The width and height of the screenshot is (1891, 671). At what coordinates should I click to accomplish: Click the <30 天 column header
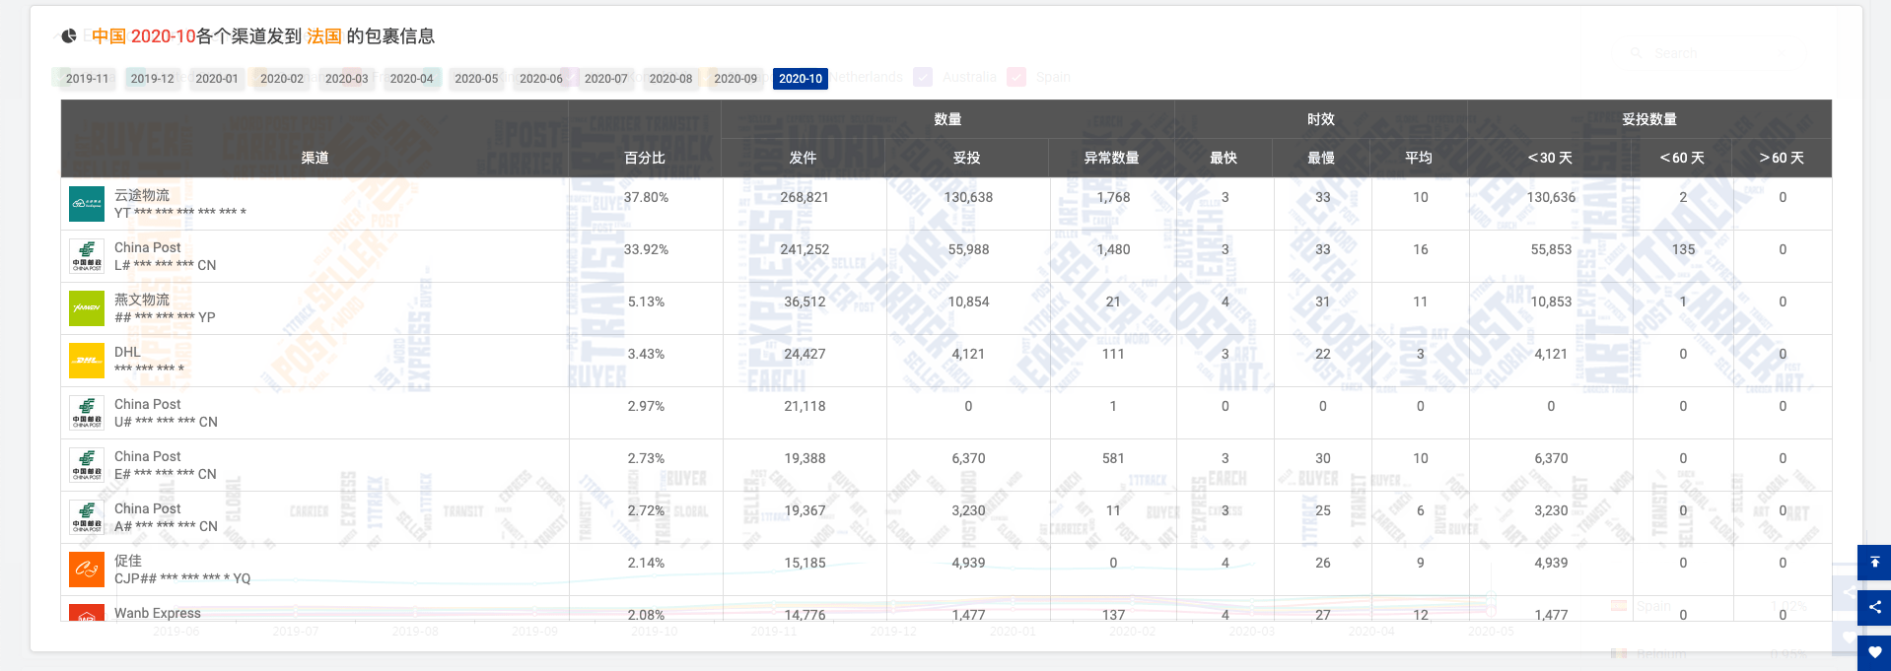pos(1550,158)
